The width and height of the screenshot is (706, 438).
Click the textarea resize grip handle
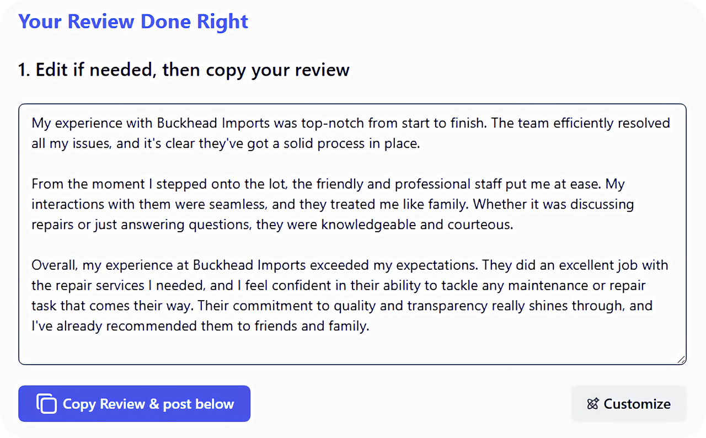click(x=681, y=359)
